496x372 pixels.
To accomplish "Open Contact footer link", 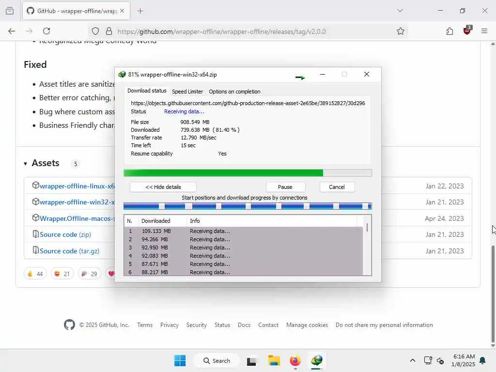I will coord(268,325).
